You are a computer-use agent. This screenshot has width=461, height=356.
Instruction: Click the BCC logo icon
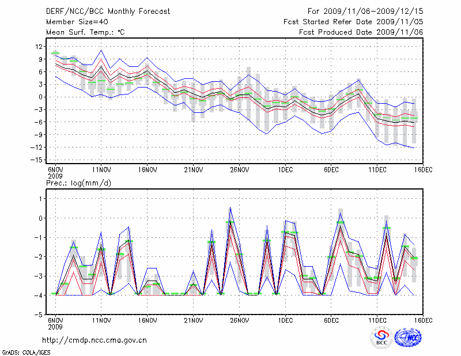(x=381, y=338)
